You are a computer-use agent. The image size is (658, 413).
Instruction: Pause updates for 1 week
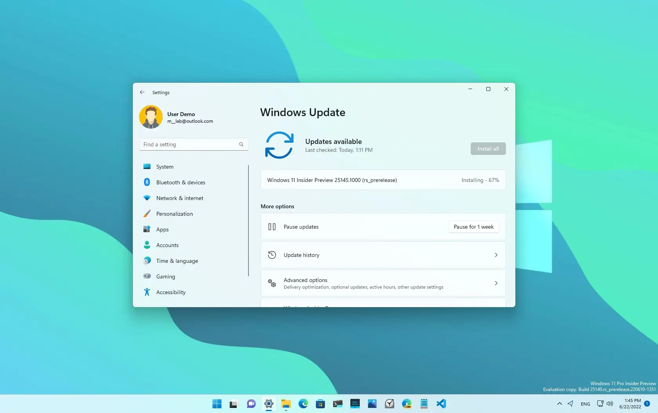pyautogui.click(x=473, y=226)
